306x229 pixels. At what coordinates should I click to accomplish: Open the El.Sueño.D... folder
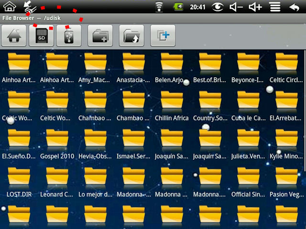click(19, 144)
